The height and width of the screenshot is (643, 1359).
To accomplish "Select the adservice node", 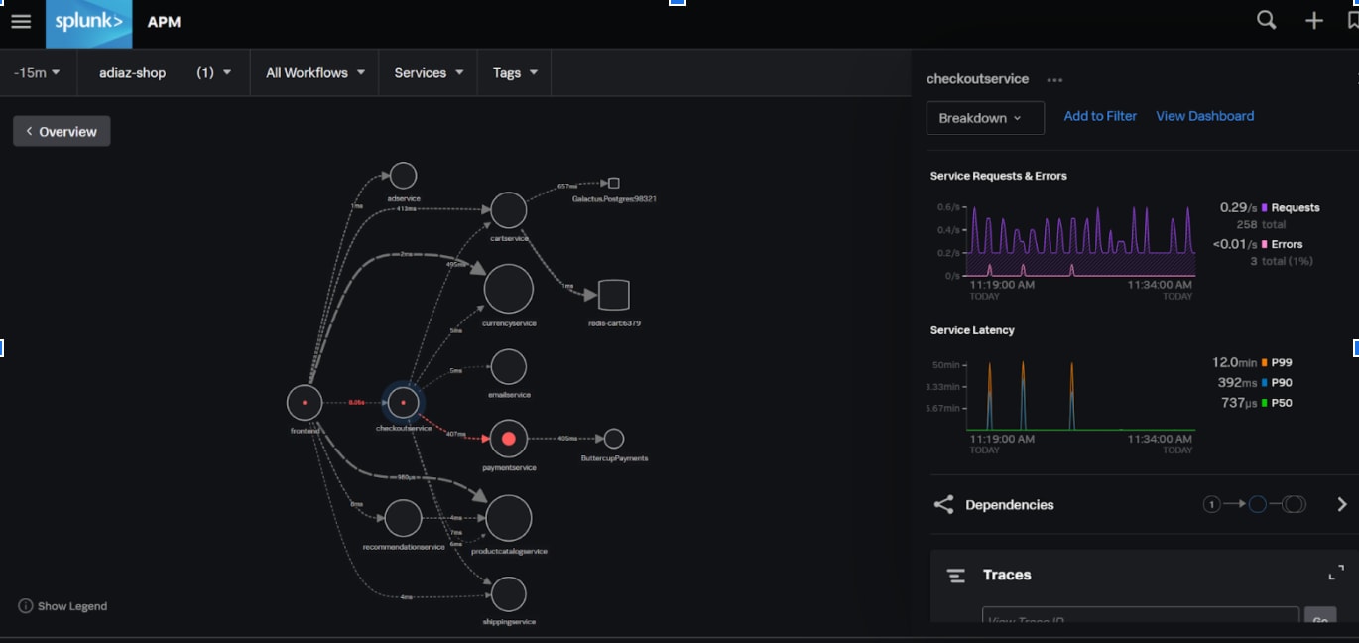I will (x=403, y=176).
